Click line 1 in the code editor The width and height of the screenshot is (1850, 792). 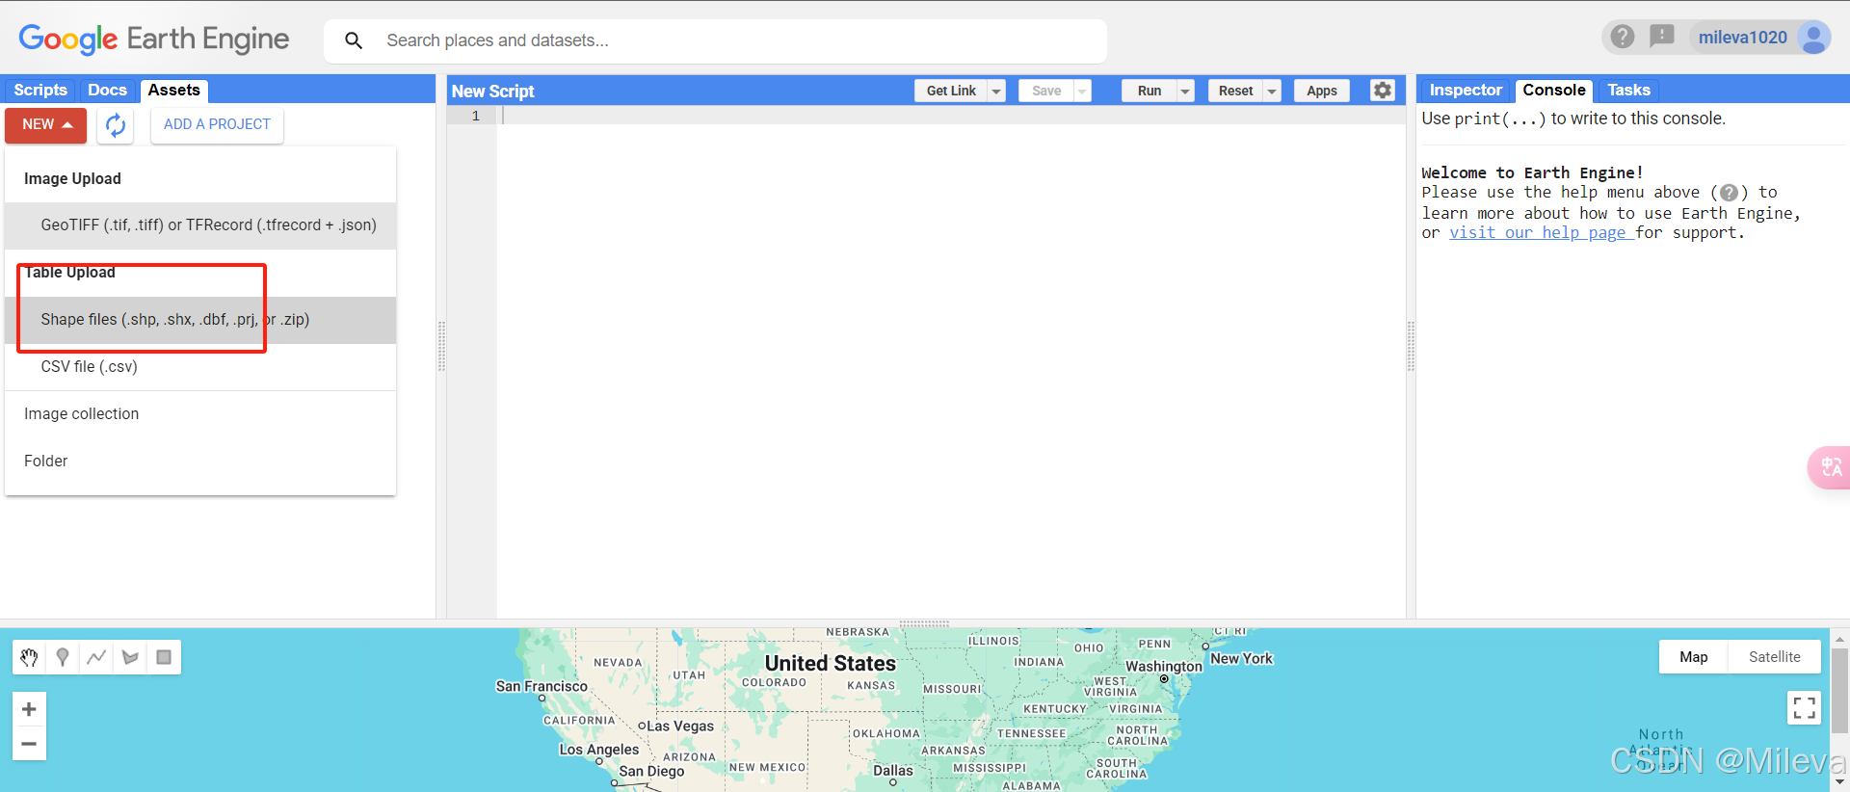pyautogui.click(x=949, y=116)
